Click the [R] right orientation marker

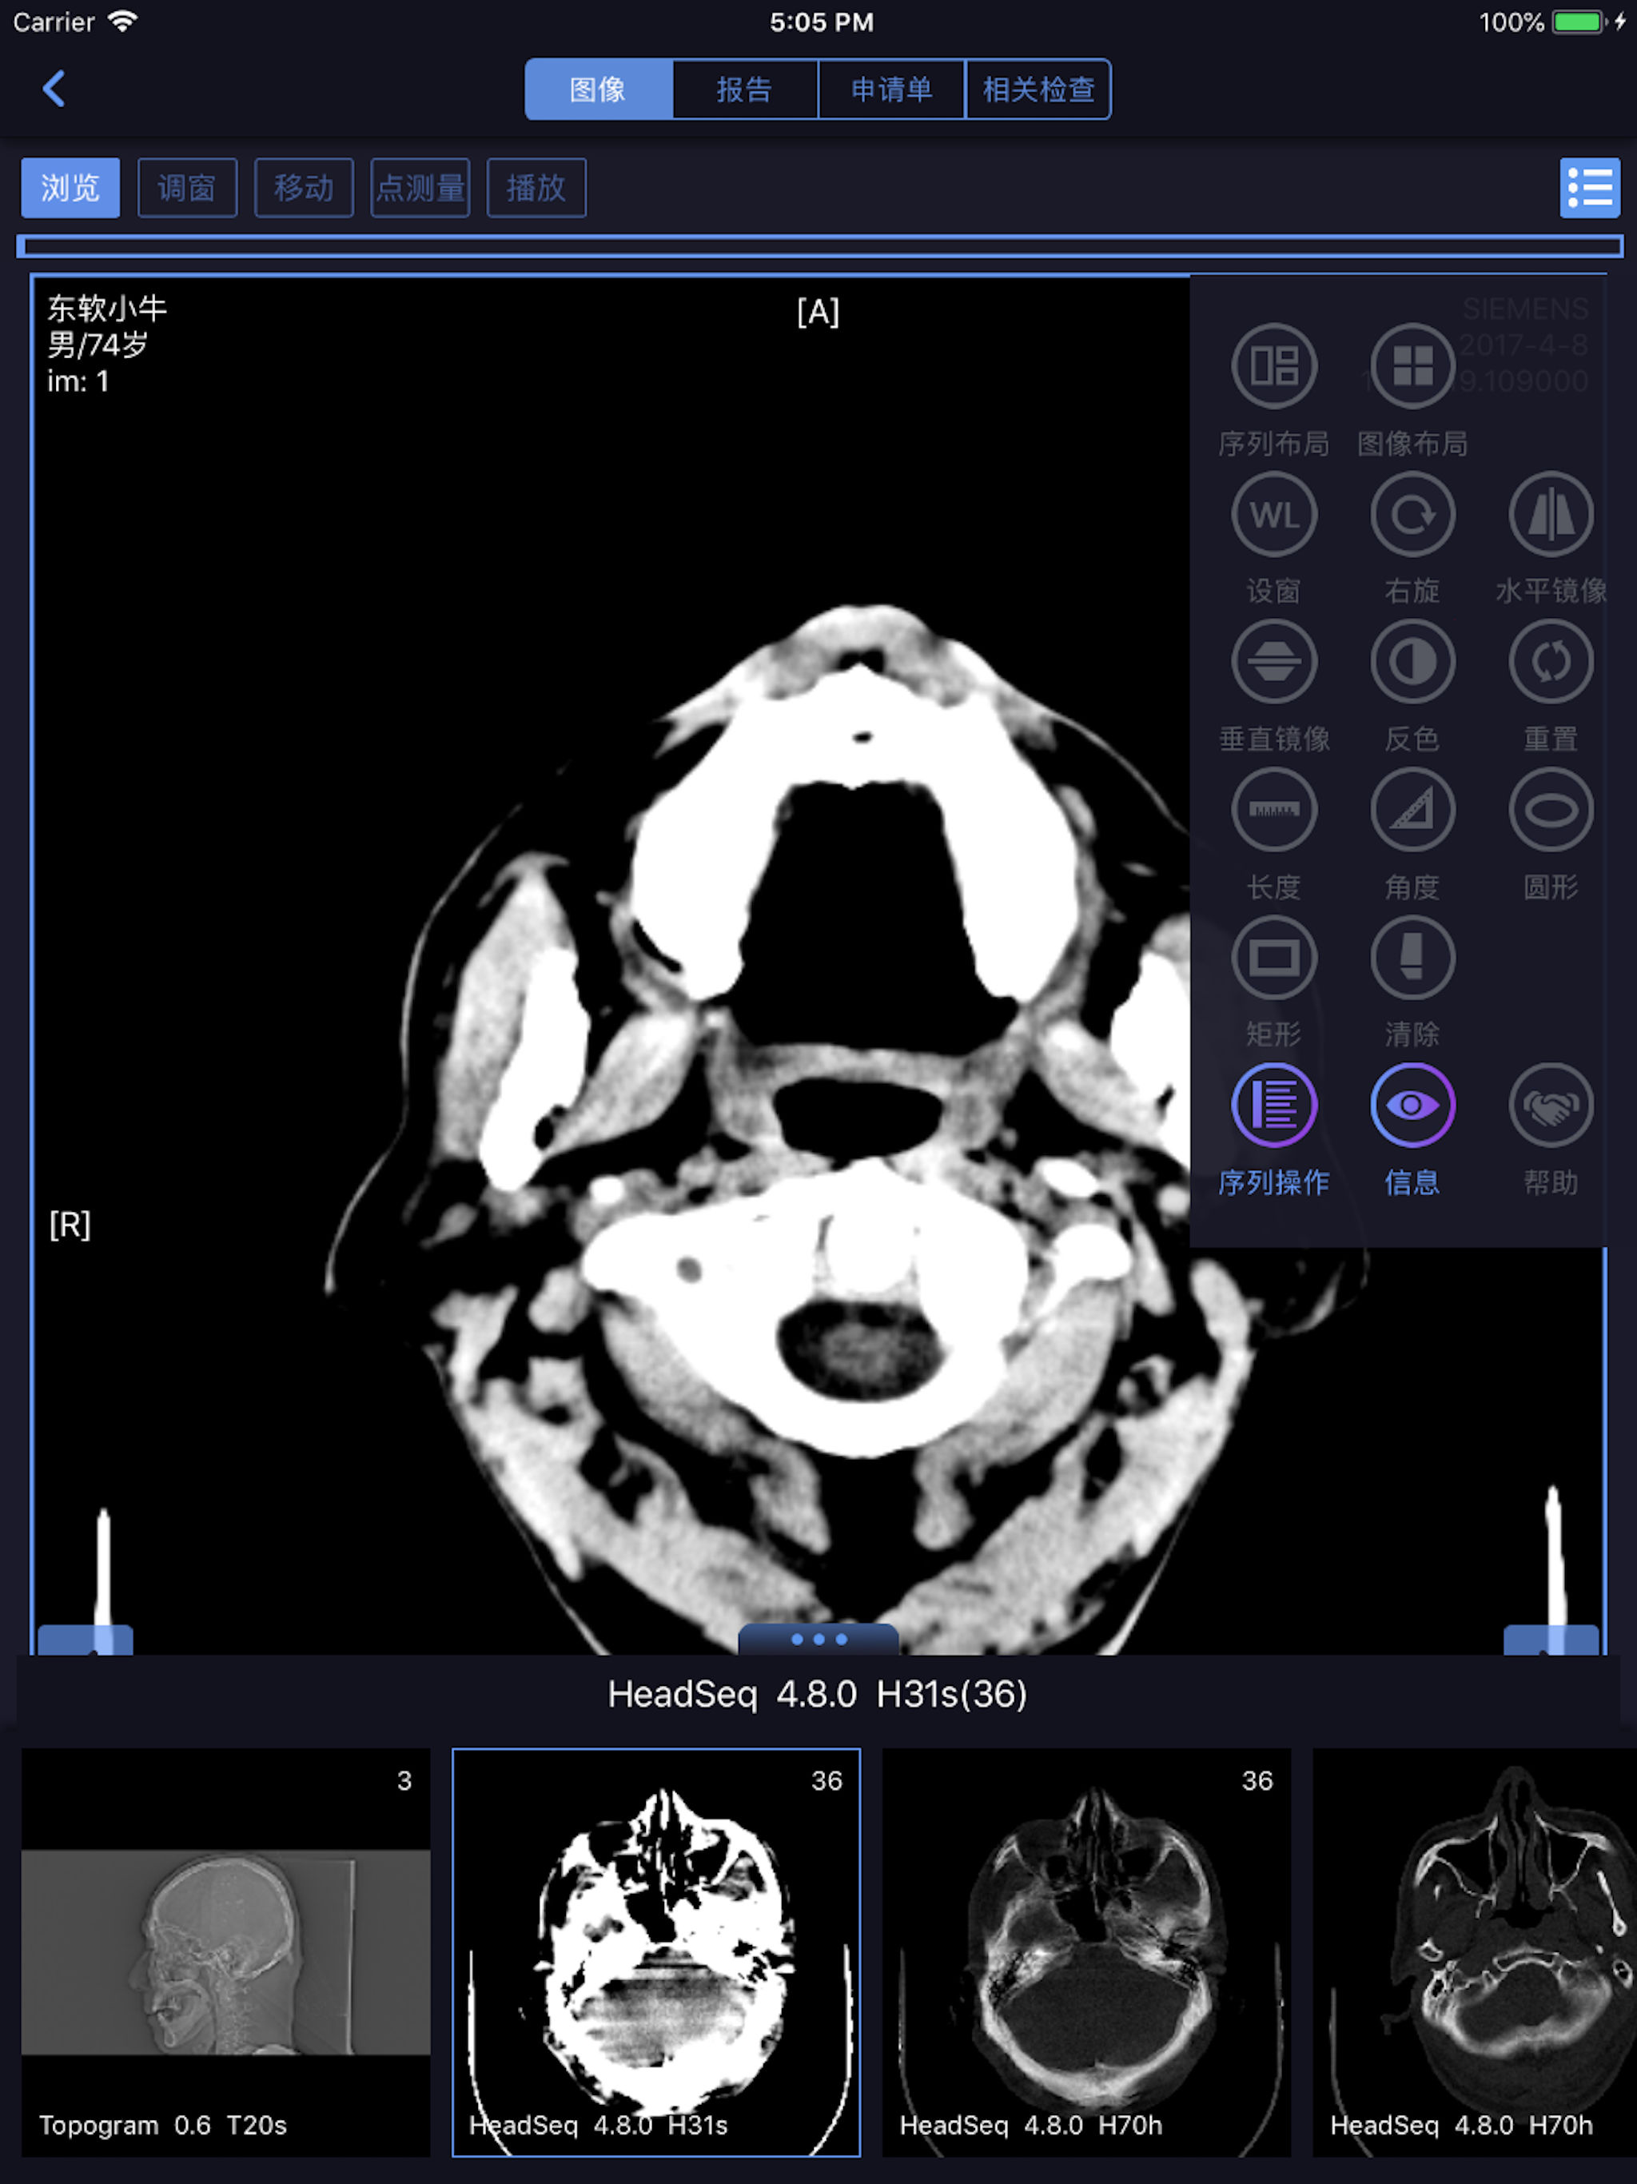click(70, 1225)
